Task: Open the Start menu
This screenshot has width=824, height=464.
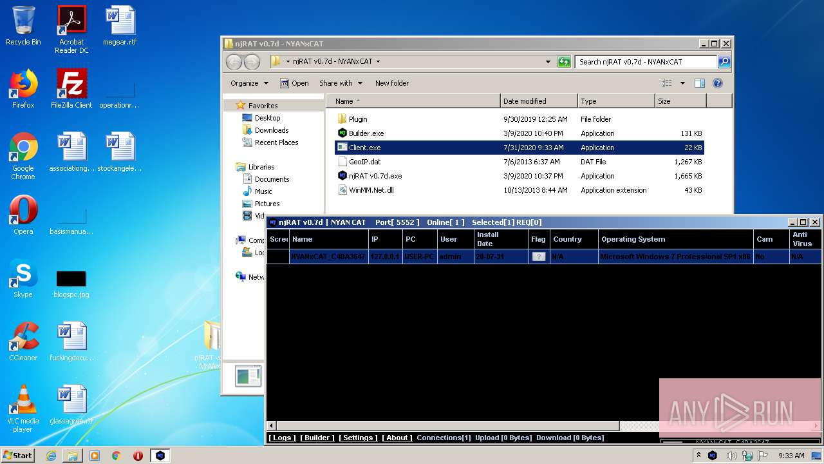Action: pos(17,456)
